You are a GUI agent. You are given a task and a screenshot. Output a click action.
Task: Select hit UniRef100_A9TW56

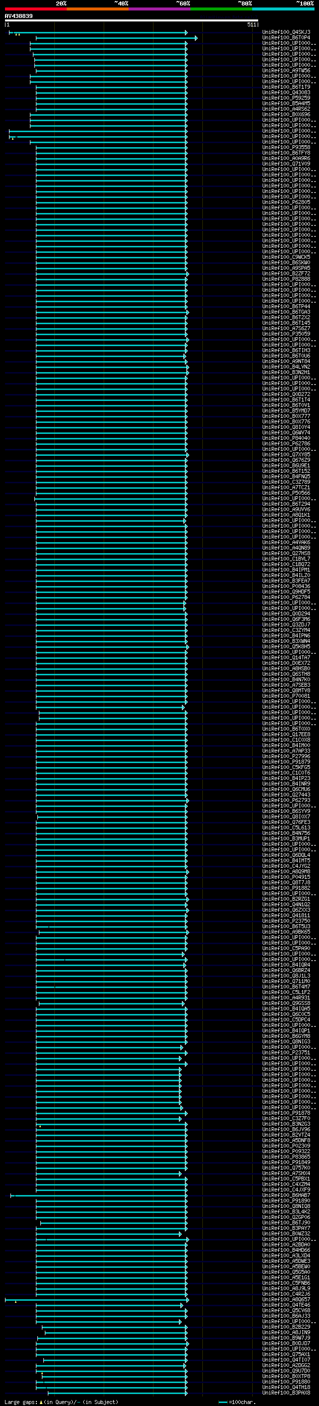click(x=286, y=70)
